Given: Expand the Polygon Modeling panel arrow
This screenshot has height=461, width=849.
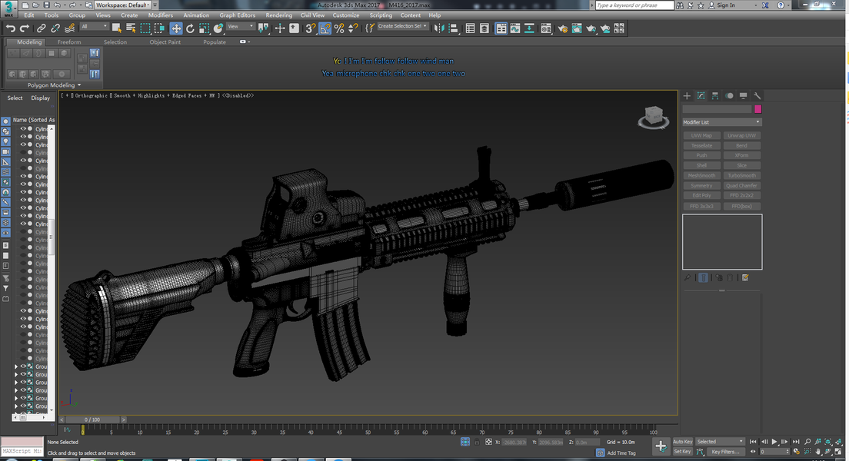Looking at the screenshot, I should coord(79,85).
